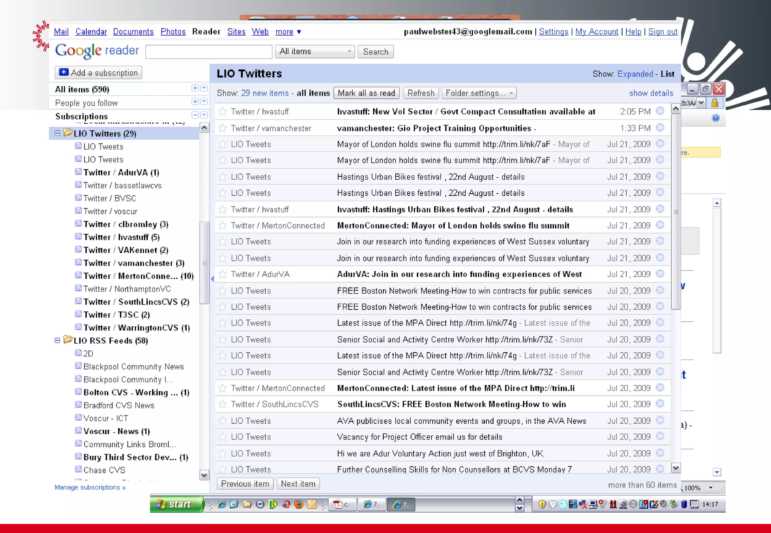The width and height of the screenshot is (771, 533).
Task: Show only 29 new items
Action: point(265,93)
